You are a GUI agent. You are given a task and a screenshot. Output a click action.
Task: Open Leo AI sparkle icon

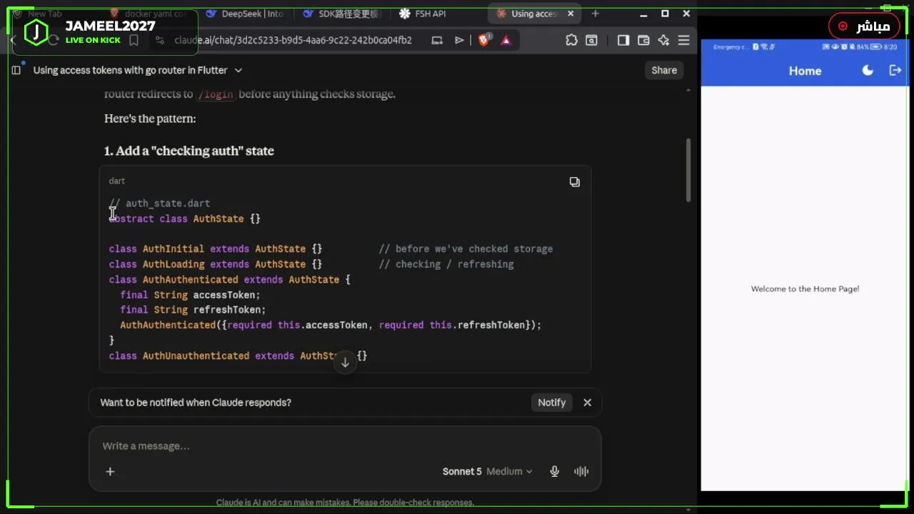point(663,41)
